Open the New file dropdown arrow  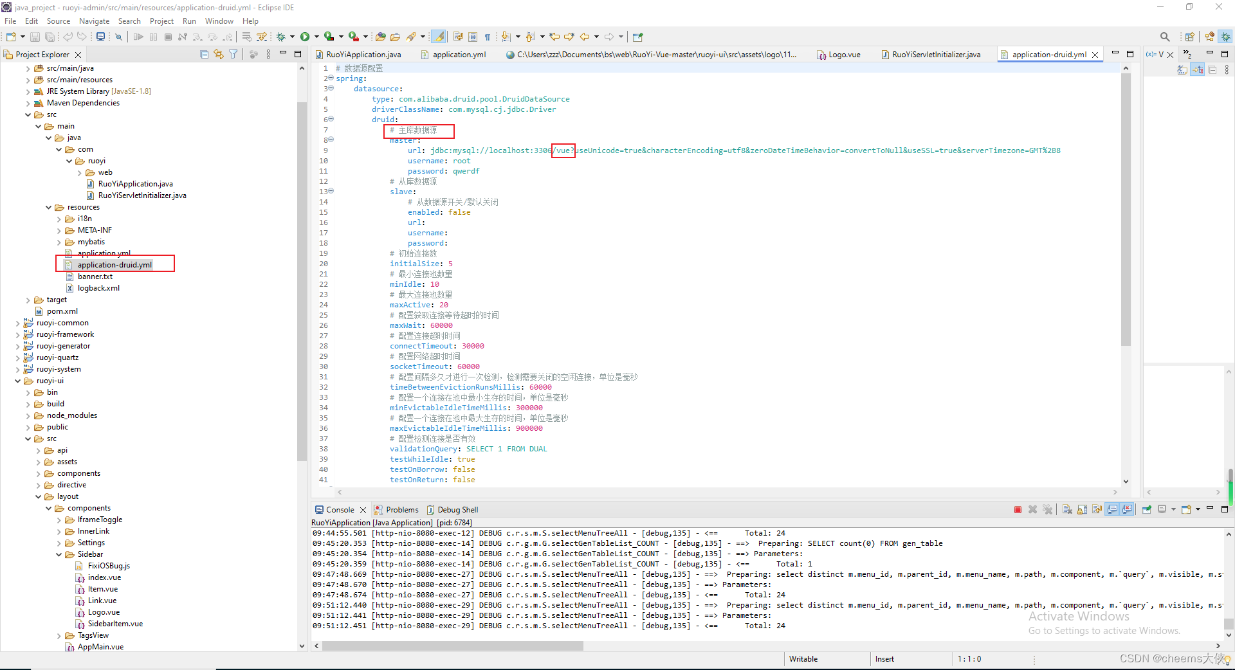click(23, 37)
